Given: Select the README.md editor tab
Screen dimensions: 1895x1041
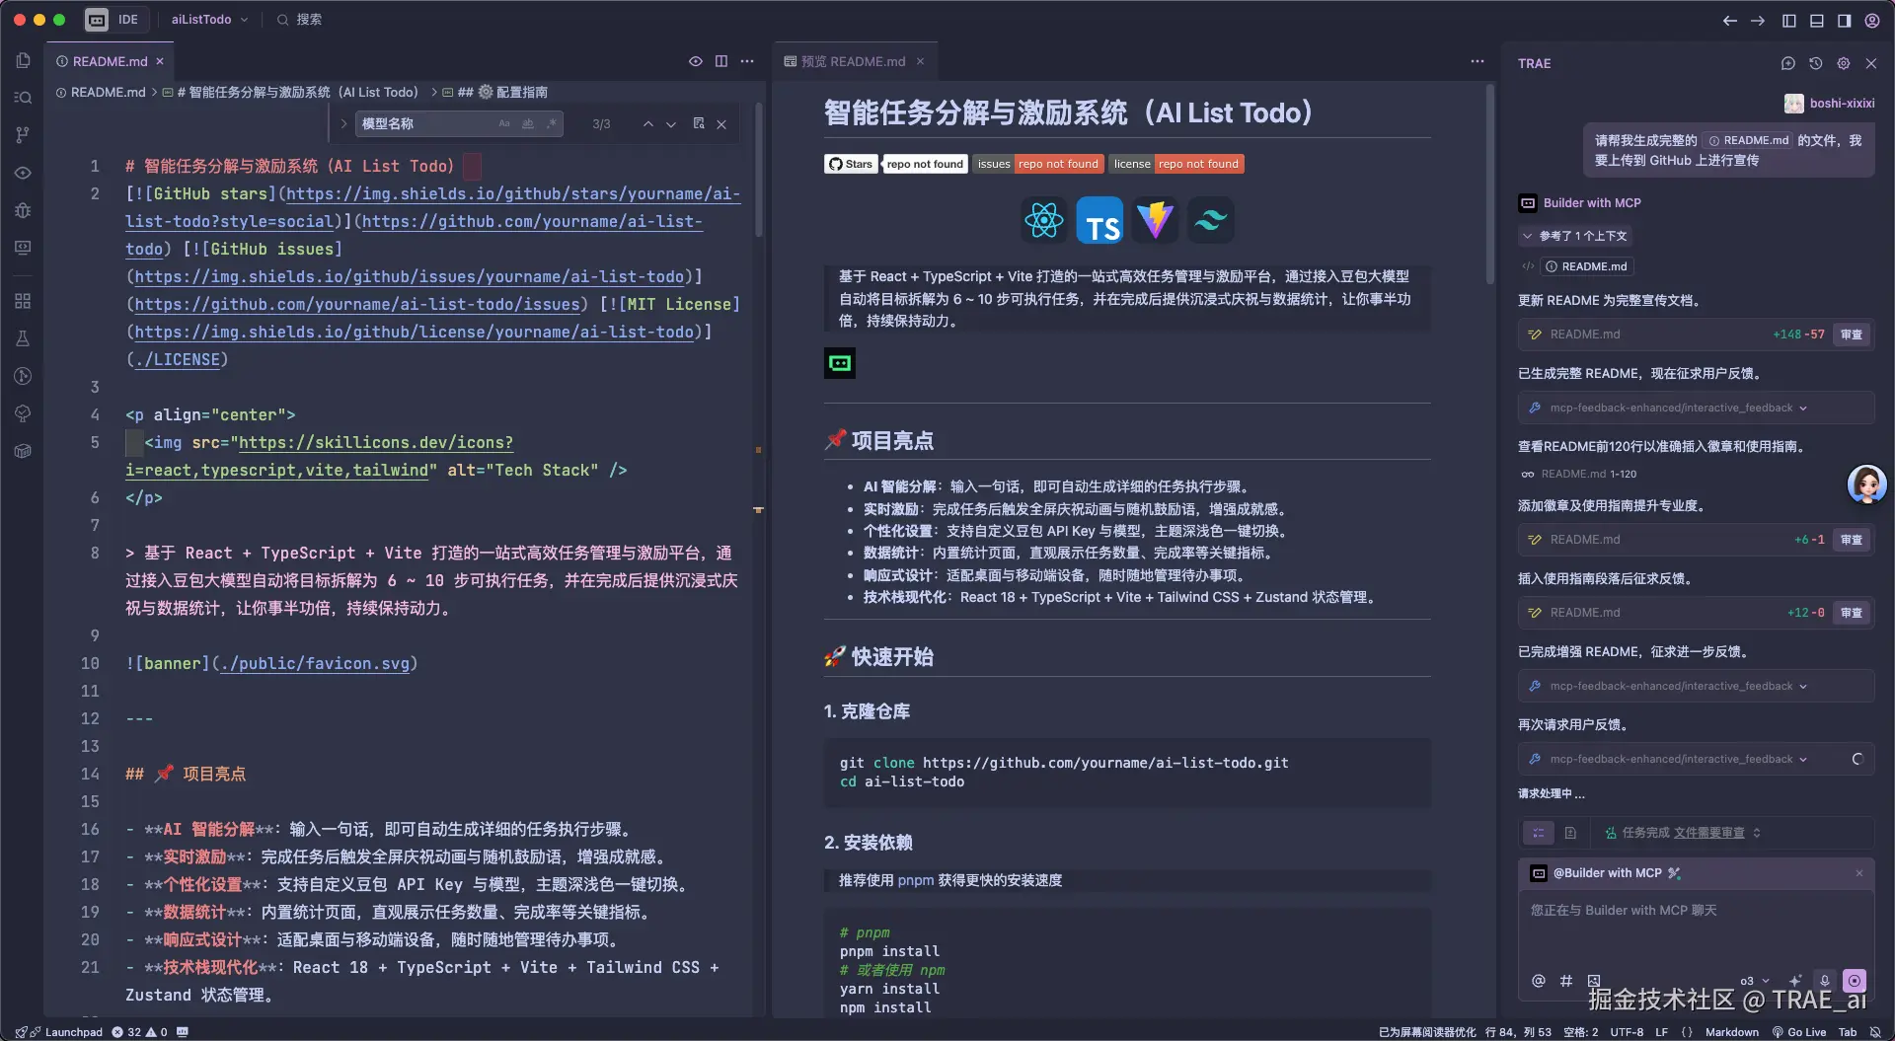Looking at the screenshot, I should pyautogui.click(x=110, y=61).
